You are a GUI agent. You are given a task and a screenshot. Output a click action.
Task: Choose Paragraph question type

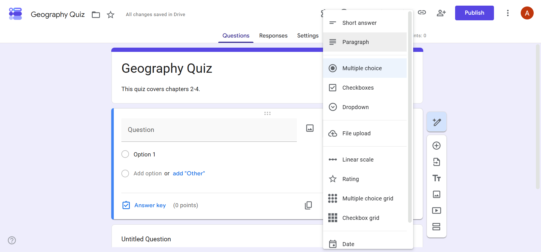365,42
